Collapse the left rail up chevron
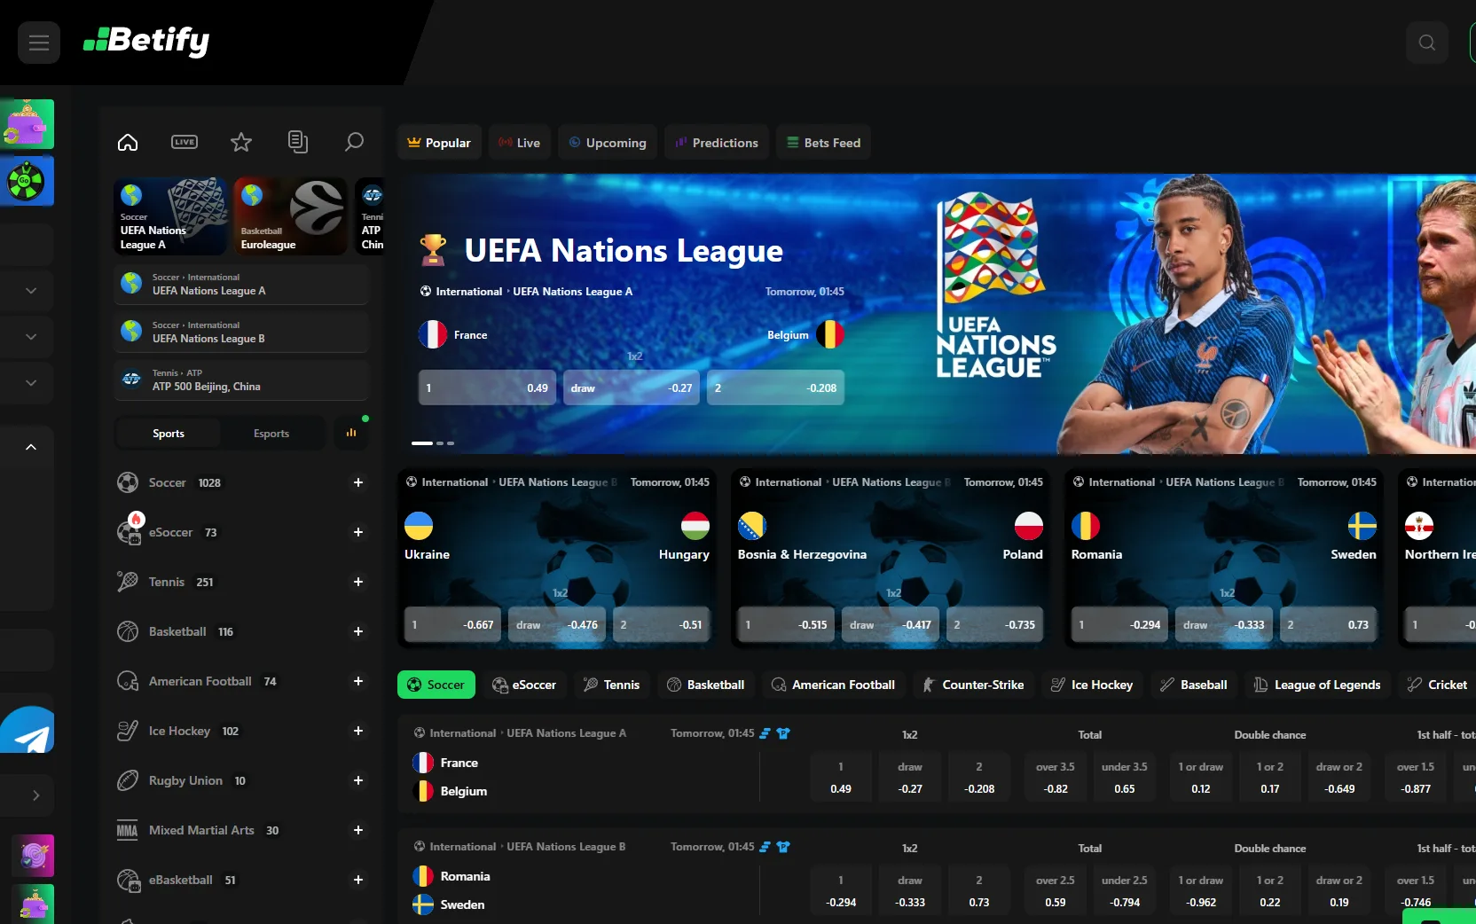Image resolution: width=1476 pixels, height=924 pixels. [31, 447]
